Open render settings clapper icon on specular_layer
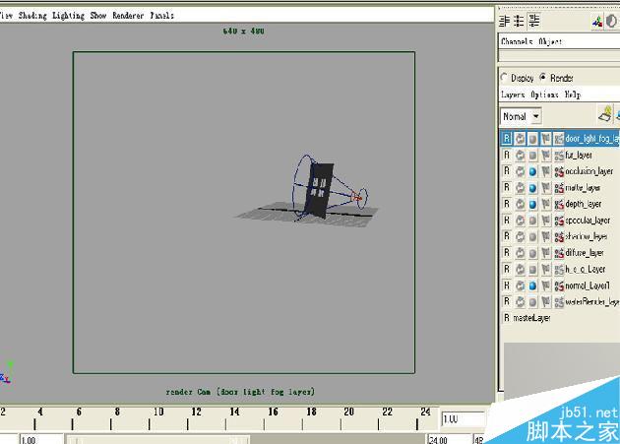 pyautogui.click(x=559, y=220)
